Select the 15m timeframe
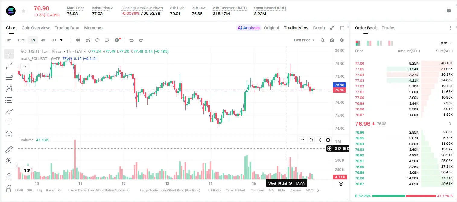This screenshot has width=457, height=202. [21, 40]
